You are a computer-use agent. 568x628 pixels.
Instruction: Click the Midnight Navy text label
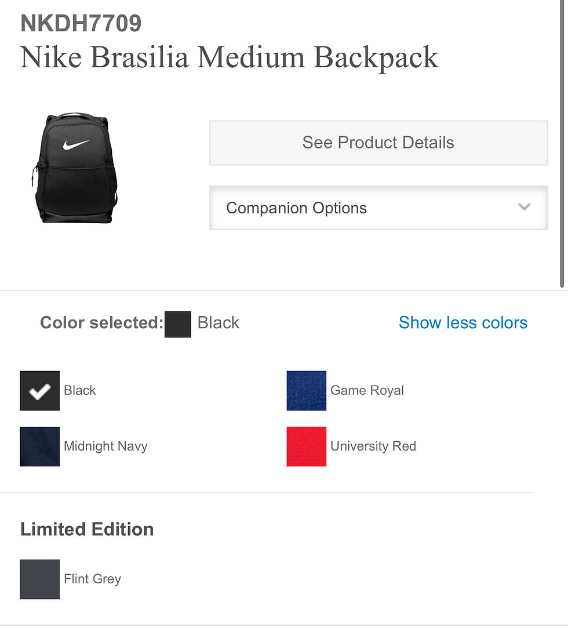(x=105, y=446)
